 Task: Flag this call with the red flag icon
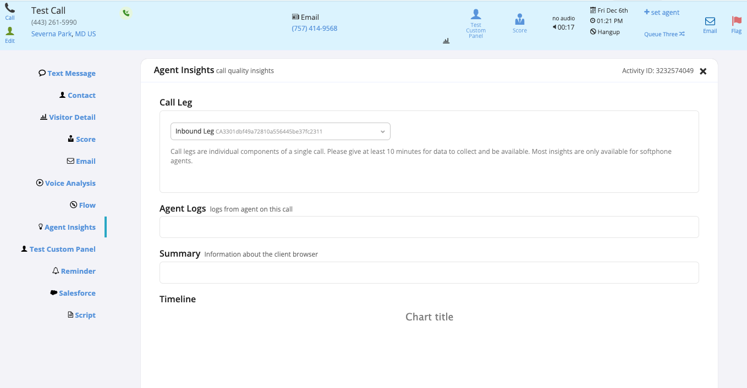[736, 22]
